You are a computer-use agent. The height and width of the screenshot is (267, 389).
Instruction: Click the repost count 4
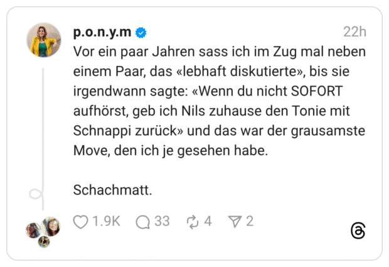208,221
